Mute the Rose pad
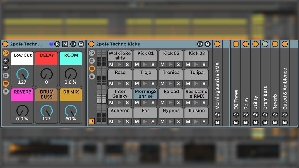This screenshot has width=299, height=168. [111, 84]
